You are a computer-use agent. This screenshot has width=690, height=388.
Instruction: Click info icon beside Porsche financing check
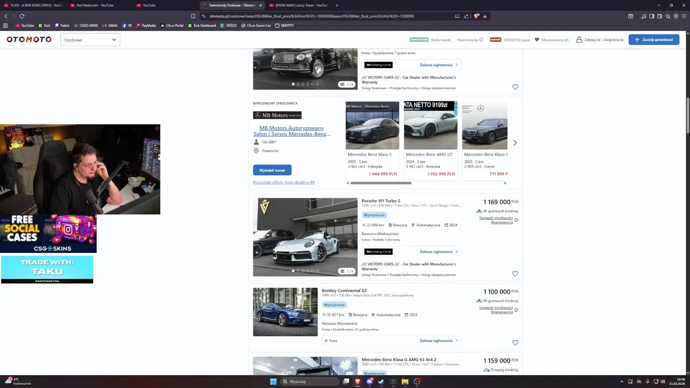pos(516,220)
